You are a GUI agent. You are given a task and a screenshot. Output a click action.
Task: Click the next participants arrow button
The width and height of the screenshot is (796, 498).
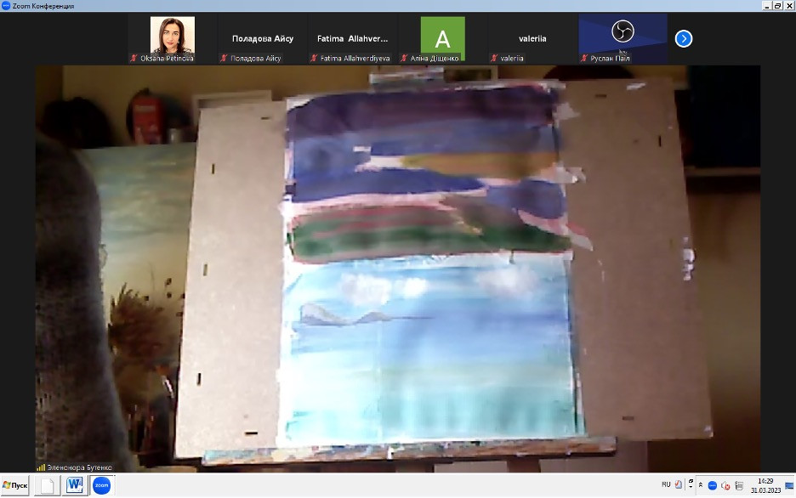pyautogui.click(x=684, y=38)
